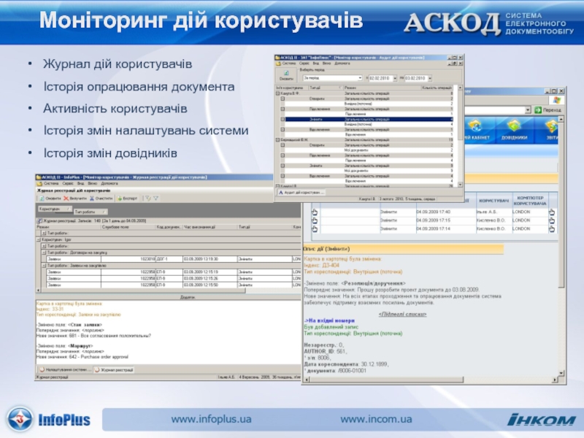Collapse the Користувач: Igor group

point(39,240)
